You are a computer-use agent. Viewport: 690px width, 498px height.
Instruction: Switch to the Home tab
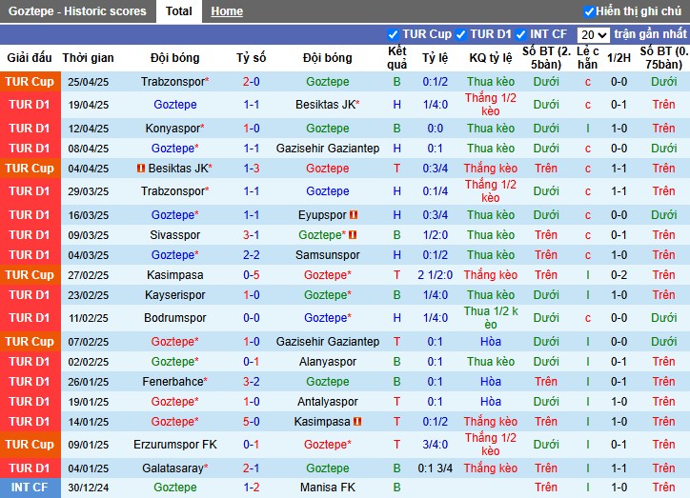227,11
